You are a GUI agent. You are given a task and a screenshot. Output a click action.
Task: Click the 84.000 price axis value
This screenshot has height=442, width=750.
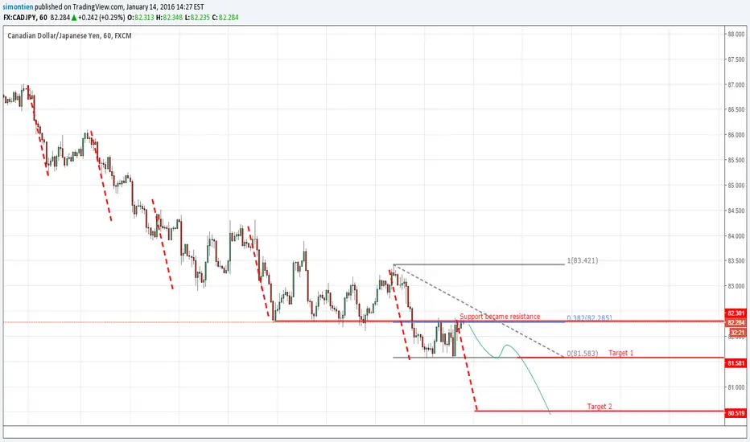pos(736,236)
